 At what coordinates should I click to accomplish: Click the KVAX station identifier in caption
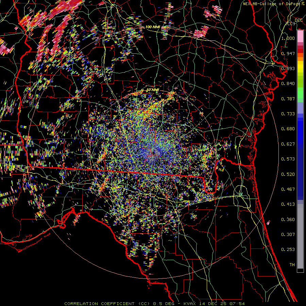pyautogui.click(x=190, y=304)
